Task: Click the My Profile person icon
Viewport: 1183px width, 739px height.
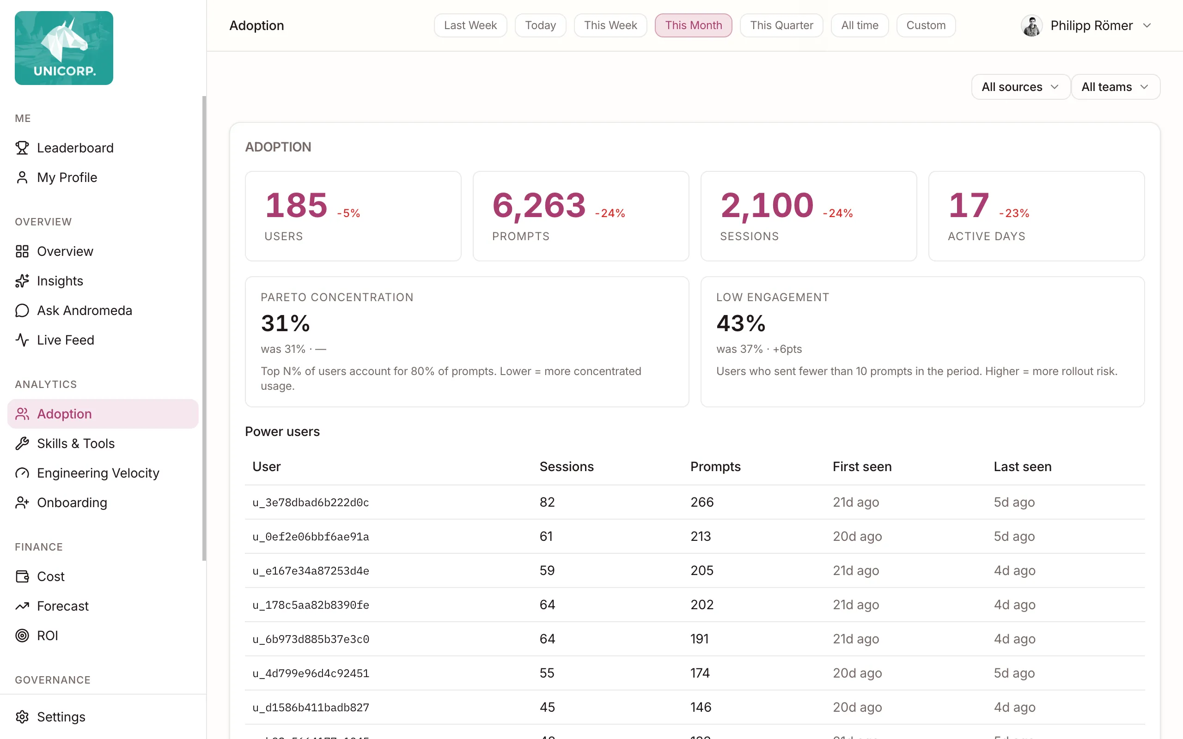Action: coord(22,177)
